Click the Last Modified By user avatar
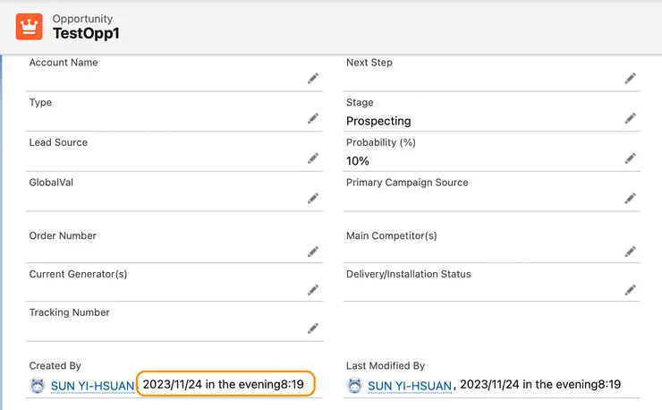This screenshot has height=410, width=662. (354, 386)
